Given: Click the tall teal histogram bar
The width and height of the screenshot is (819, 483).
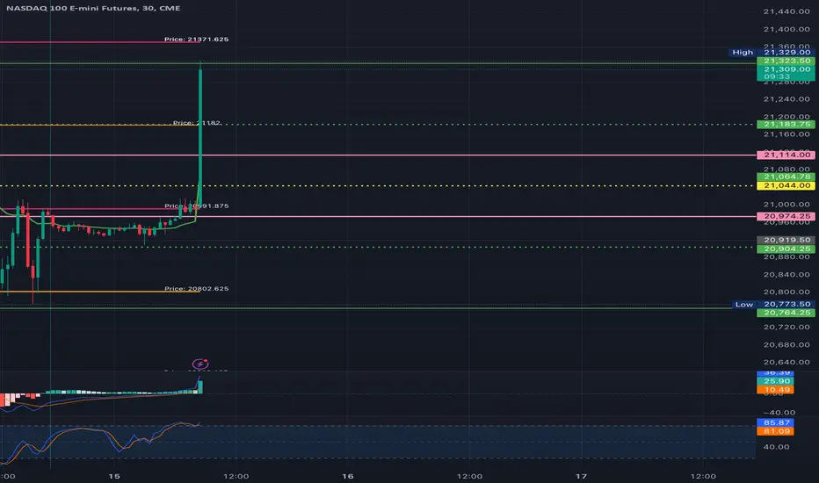Looking at the screenshot, I should (200, 387).
